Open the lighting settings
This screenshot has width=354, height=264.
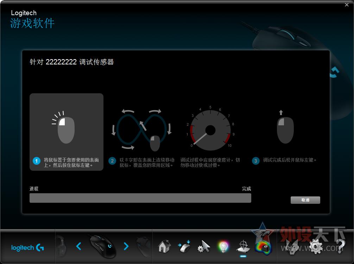pos(223,246)
